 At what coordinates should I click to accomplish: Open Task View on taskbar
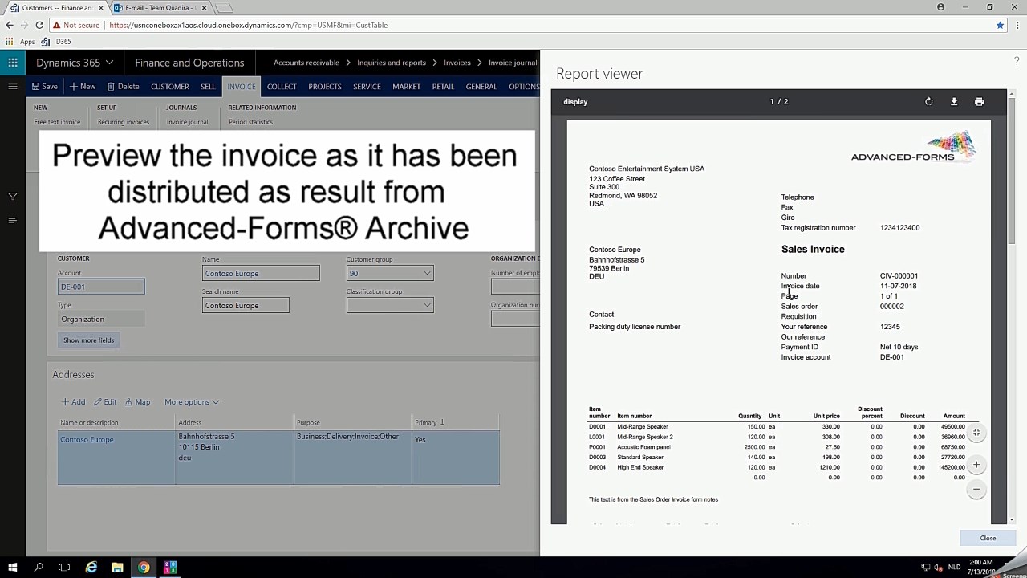(x=64, y=568)
